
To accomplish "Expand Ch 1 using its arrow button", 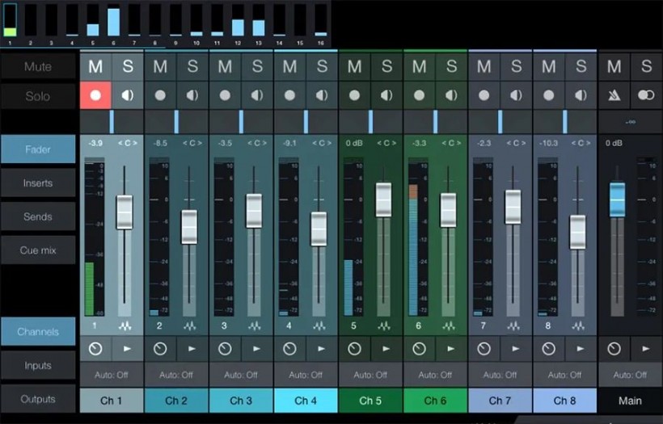I will (x=127, y=349).
